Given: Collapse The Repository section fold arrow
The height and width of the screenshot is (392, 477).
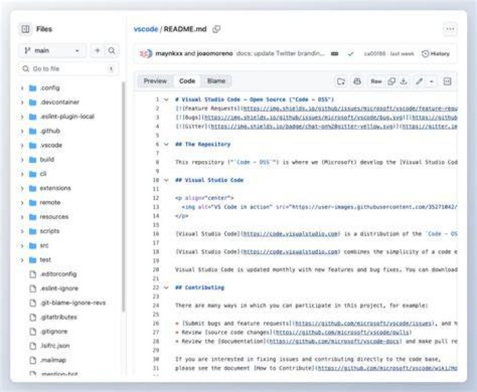Looking at the screenshot, I should point(166,144).
